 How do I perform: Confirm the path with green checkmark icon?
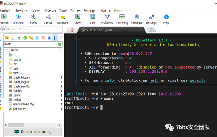[x=60, y=44]
